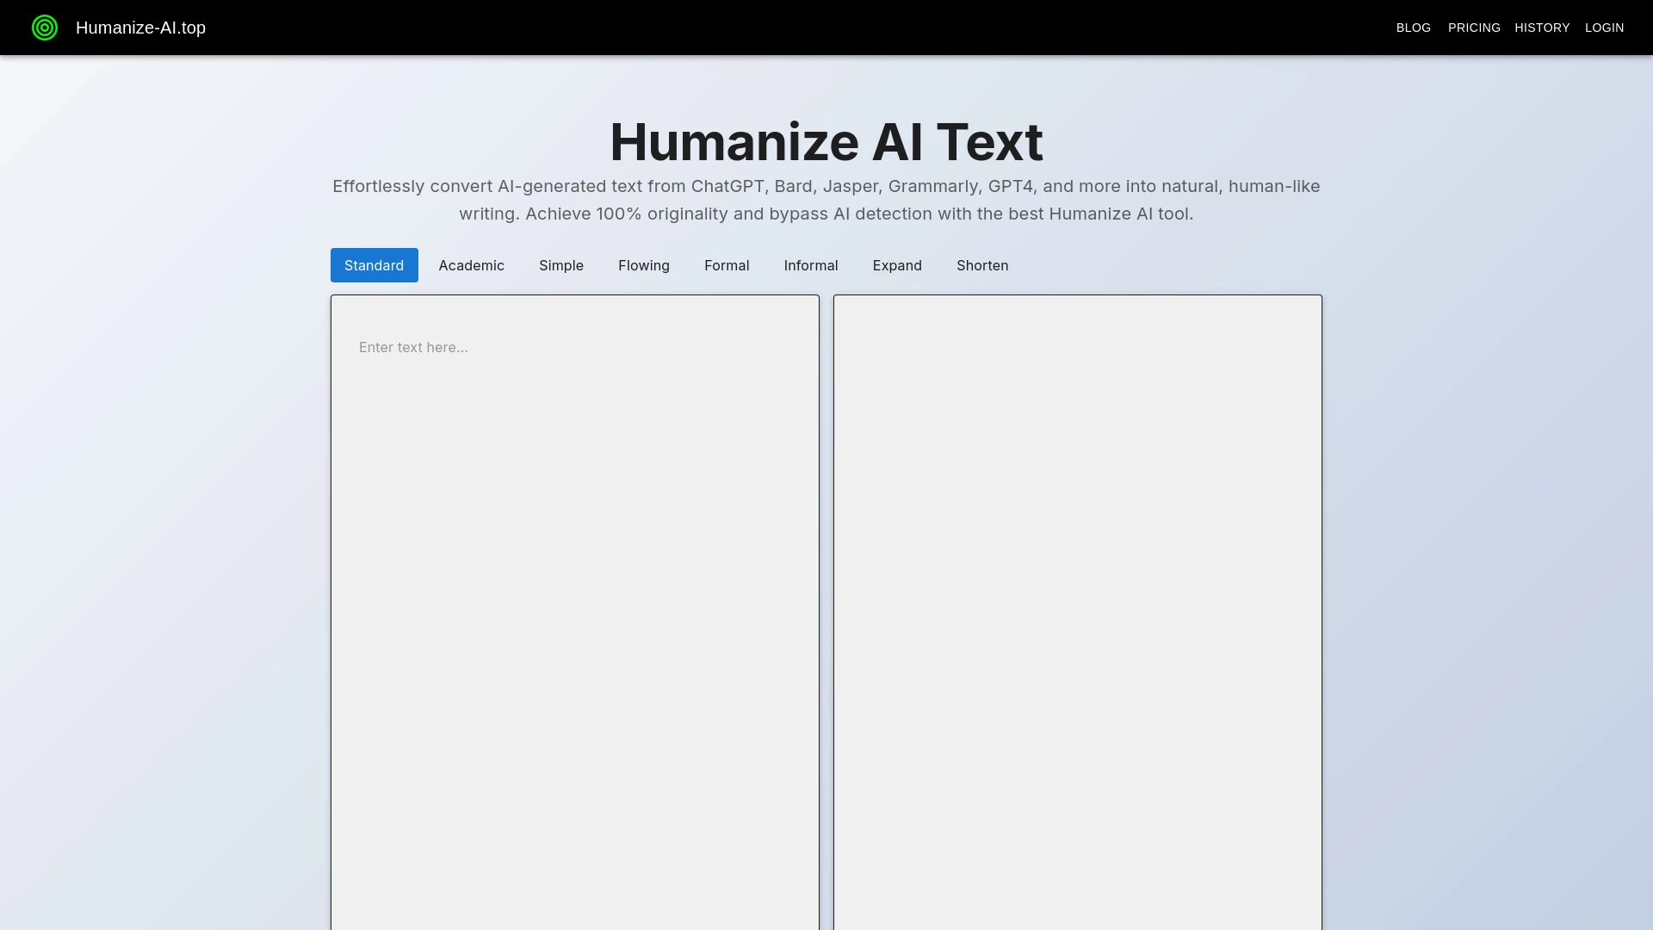Image resolution: width=1653 pixels, height=930 pixels.
Task: Select the Formal writing mode
Action: coord(727,264)
